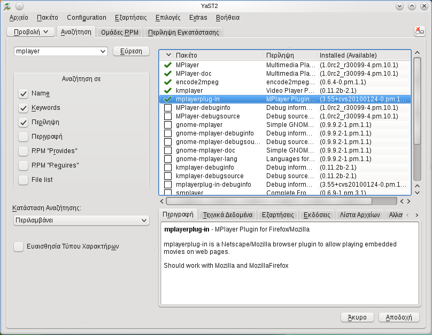Check the gnome-mplayer package box
The width and height of the screenshot is (432, 335).
tap(168, 125)
